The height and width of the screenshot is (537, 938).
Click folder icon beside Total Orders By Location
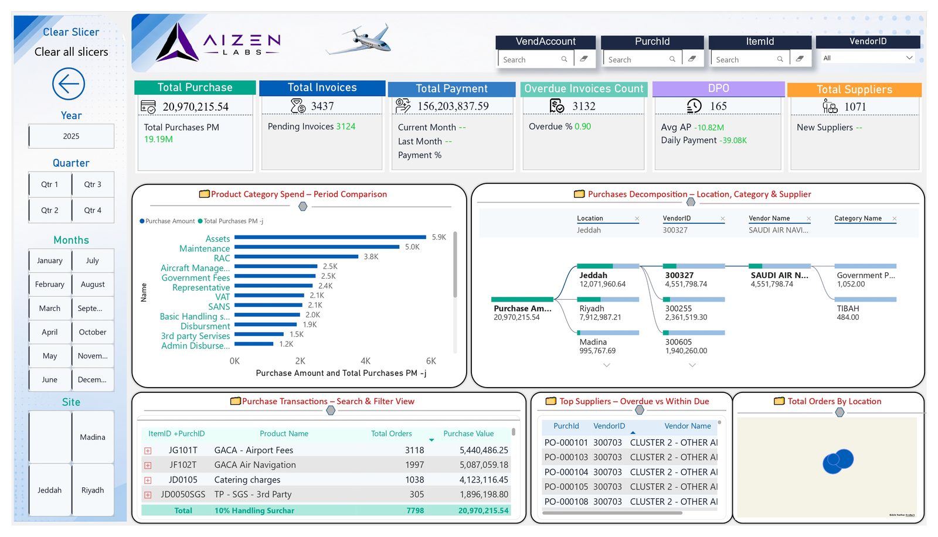click(779, 401)
